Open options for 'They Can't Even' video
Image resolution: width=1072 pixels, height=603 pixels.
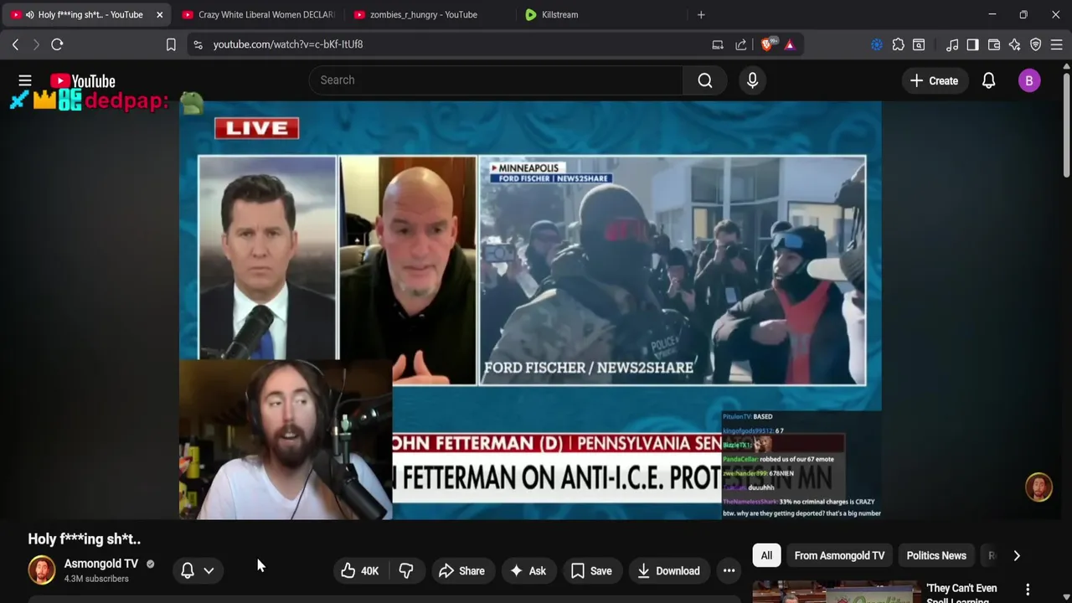[1028, 590]
